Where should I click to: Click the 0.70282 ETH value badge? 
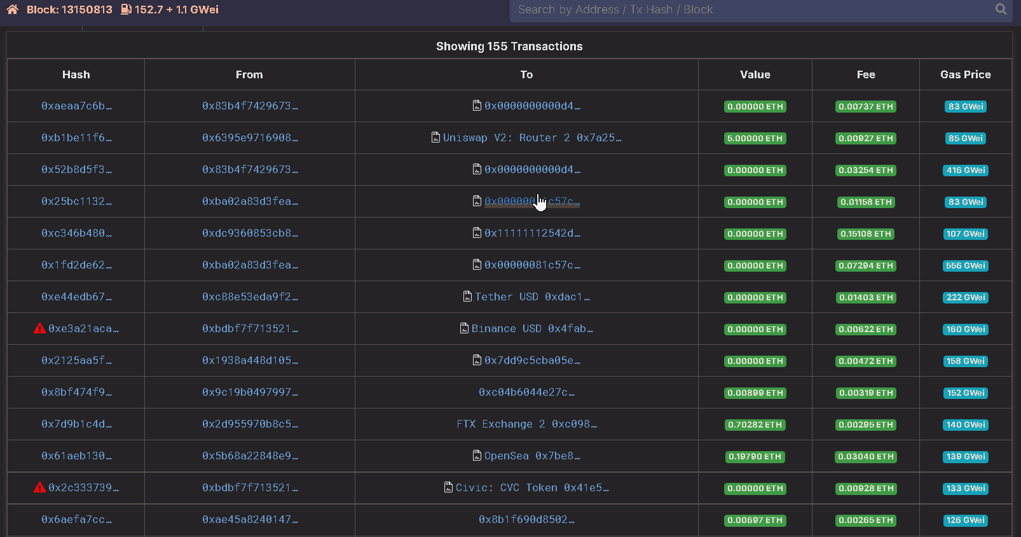coord(755,424)
